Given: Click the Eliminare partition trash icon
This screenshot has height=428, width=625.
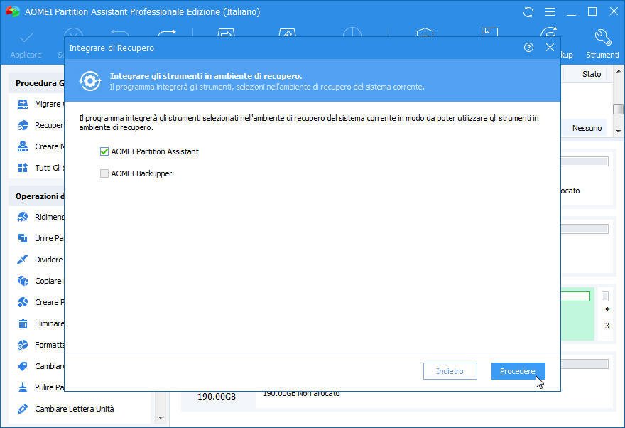Looking at the screenshot, I should (23, 323).
